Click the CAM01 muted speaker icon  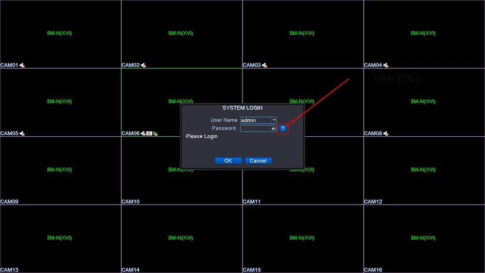coord(22,65)
